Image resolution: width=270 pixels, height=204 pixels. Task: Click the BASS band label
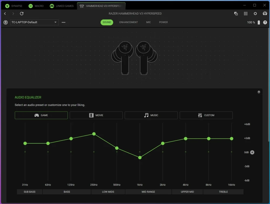pyautogui.click(x=67, y=192)
